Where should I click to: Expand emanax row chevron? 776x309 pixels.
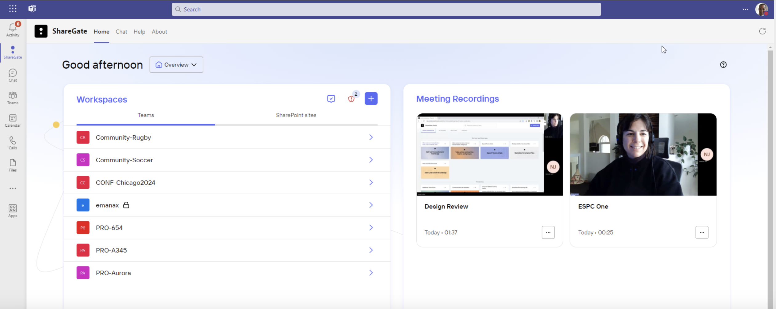point(371,205)
